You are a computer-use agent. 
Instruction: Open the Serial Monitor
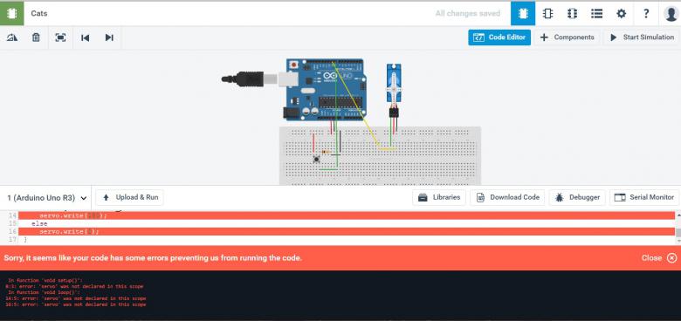point(644,197)
